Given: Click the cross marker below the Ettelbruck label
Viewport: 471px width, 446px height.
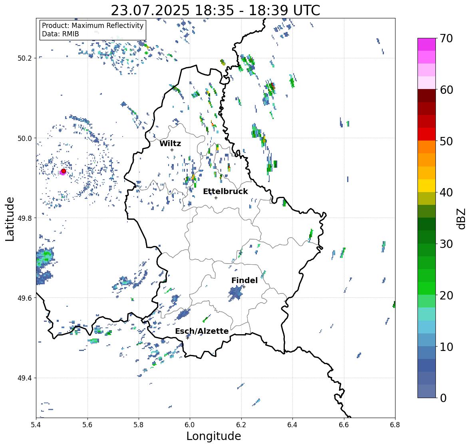Looking at the screenshot, I should (x=216, y=198).
